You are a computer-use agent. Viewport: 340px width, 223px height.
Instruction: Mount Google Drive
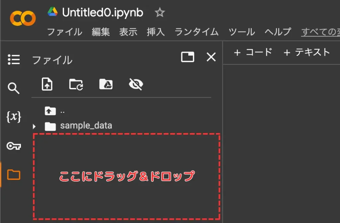106,84
